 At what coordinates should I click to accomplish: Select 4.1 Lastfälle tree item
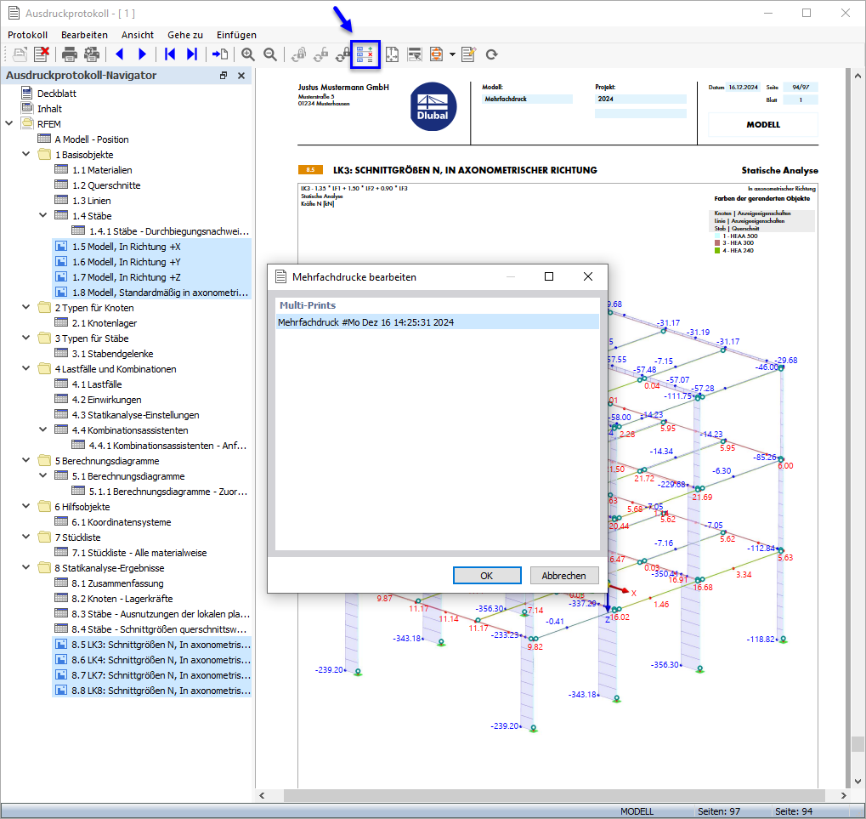(97, 384)
